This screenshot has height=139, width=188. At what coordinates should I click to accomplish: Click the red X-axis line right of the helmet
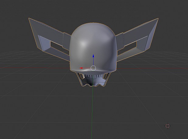pyautogui.click(x=152, y=69)
